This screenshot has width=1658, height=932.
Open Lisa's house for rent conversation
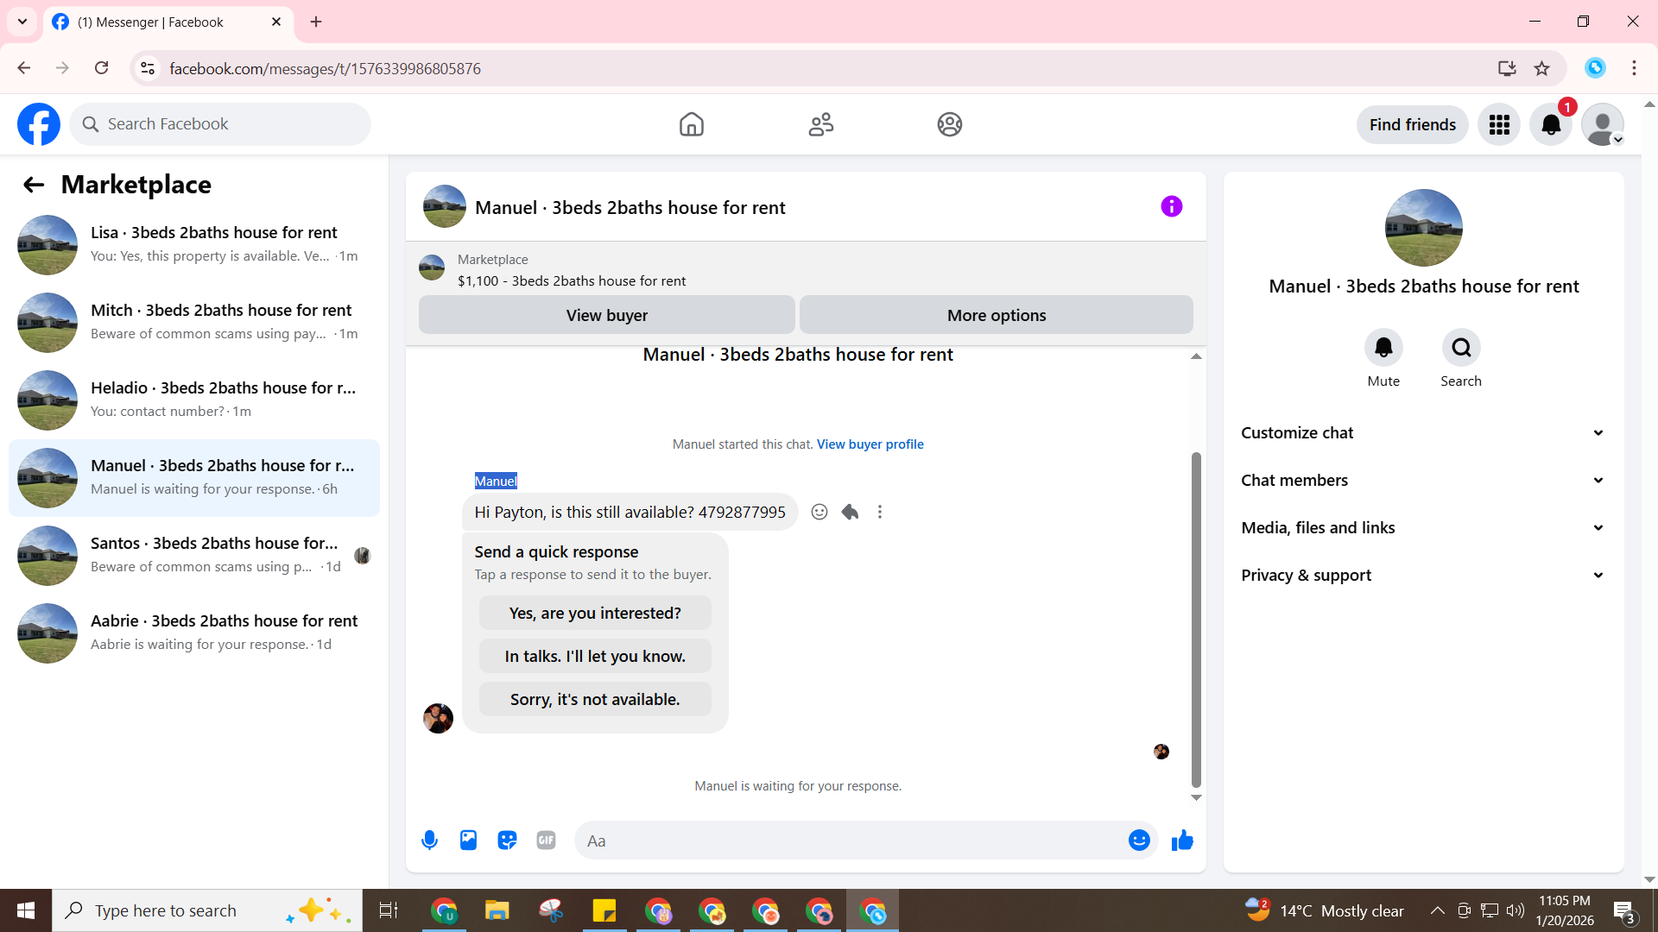[x=194, y=245]
